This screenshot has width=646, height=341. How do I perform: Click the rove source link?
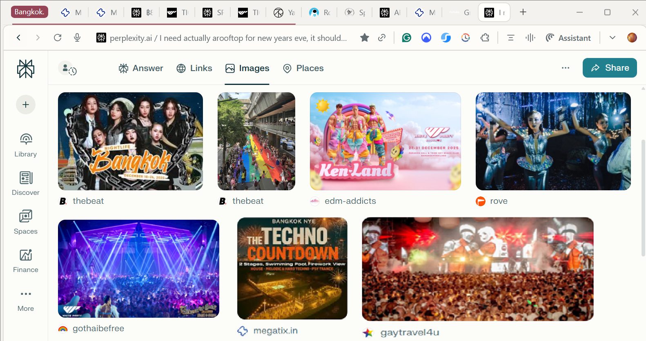click(492, 201)
